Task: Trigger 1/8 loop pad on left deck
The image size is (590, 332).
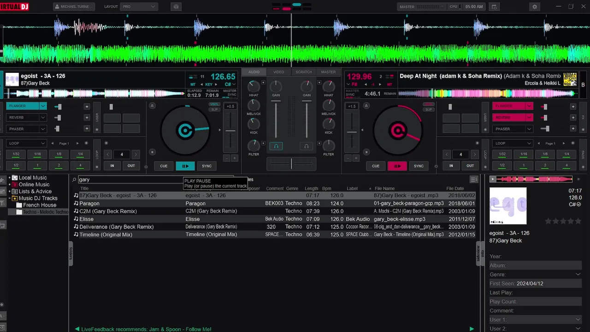Action: tap(59, 154)
